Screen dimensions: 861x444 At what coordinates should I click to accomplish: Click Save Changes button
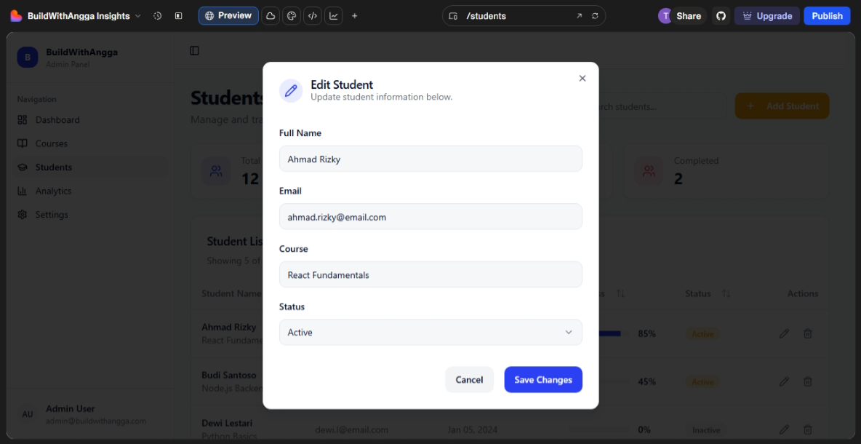[543, 379]
